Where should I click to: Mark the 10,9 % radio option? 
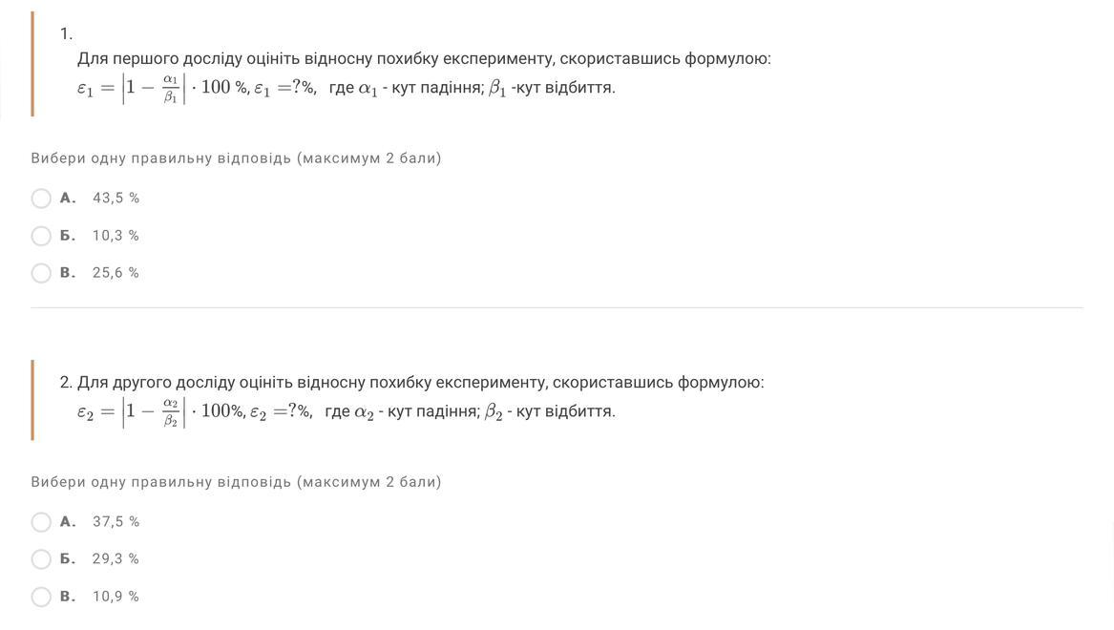tap(41, 597)
